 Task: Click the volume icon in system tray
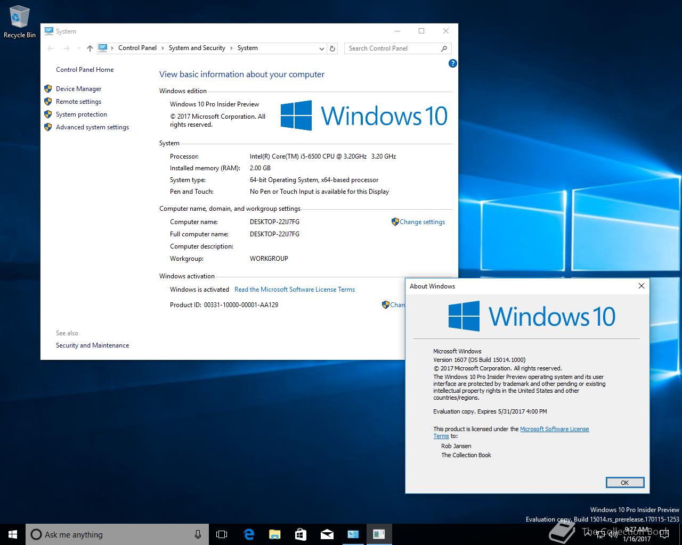click(x=613, y=534)
